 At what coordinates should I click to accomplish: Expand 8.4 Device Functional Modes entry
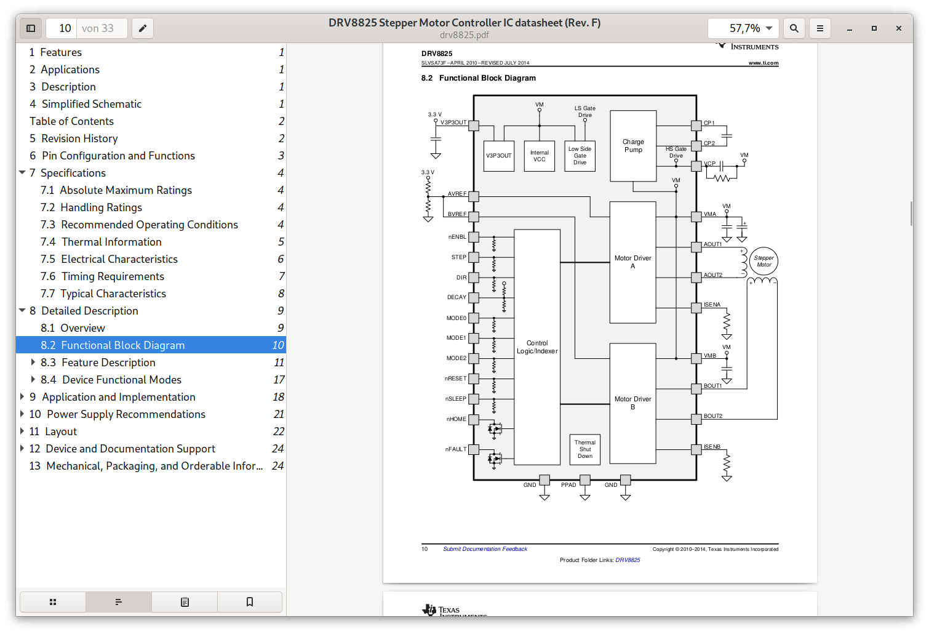tap(33, 380)
